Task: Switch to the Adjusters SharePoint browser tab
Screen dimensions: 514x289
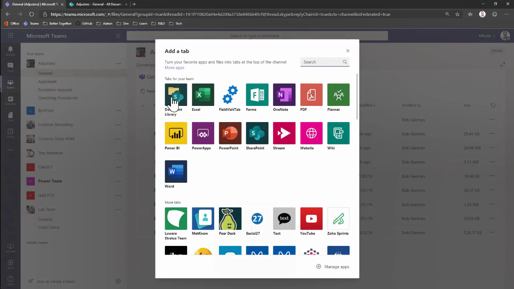Action: click(98, 4)
